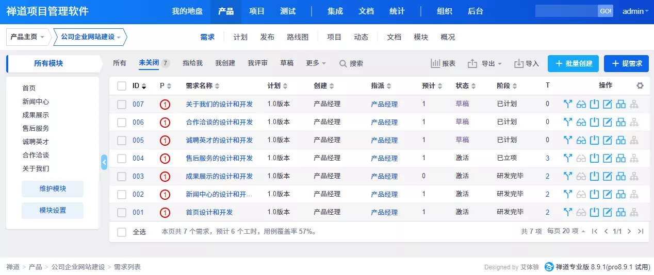Tick the checkbox for requirement 007
Image resolution: width=654 pixels, height=275 pixels.
122,105
